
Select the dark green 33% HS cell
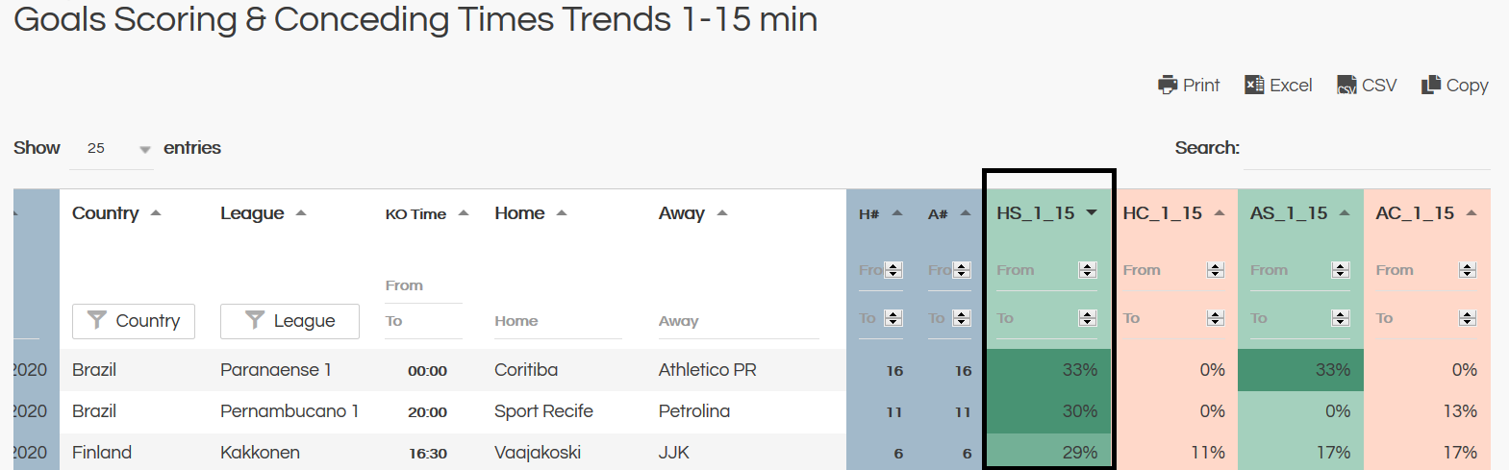pyautogui.click(x=1049, y=370)
